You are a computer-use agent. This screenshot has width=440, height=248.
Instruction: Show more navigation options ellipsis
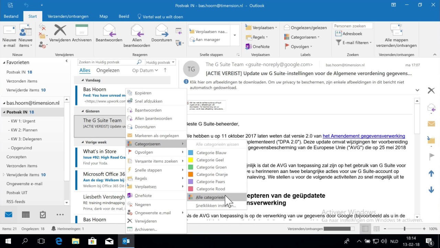(x=60, y=215)
